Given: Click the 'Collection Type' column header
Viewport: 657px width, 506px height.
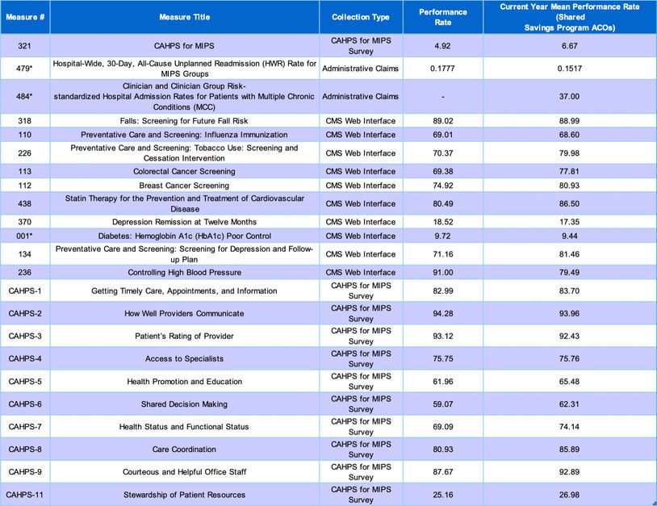Looking at the screenshot, I should click(x=360, y=17).
